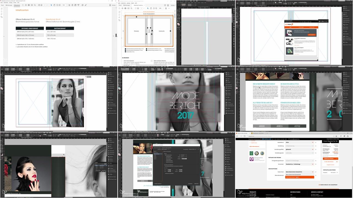Click the Angebot drucken link
353x198 pixels.
click(x=330, y=165)
